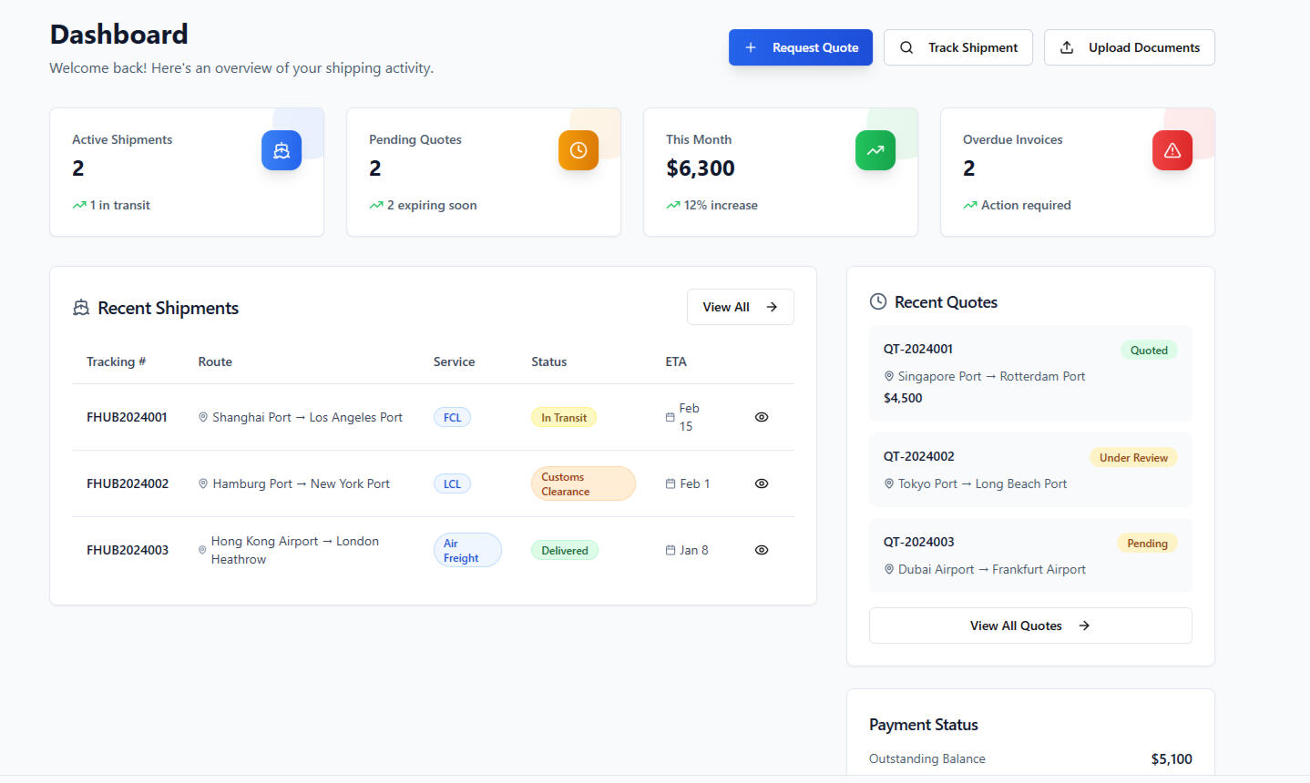Screen dimensions: 1310x783
Task: Click the red warning icon on Overdue Invoices
Action: point(1172,151)
